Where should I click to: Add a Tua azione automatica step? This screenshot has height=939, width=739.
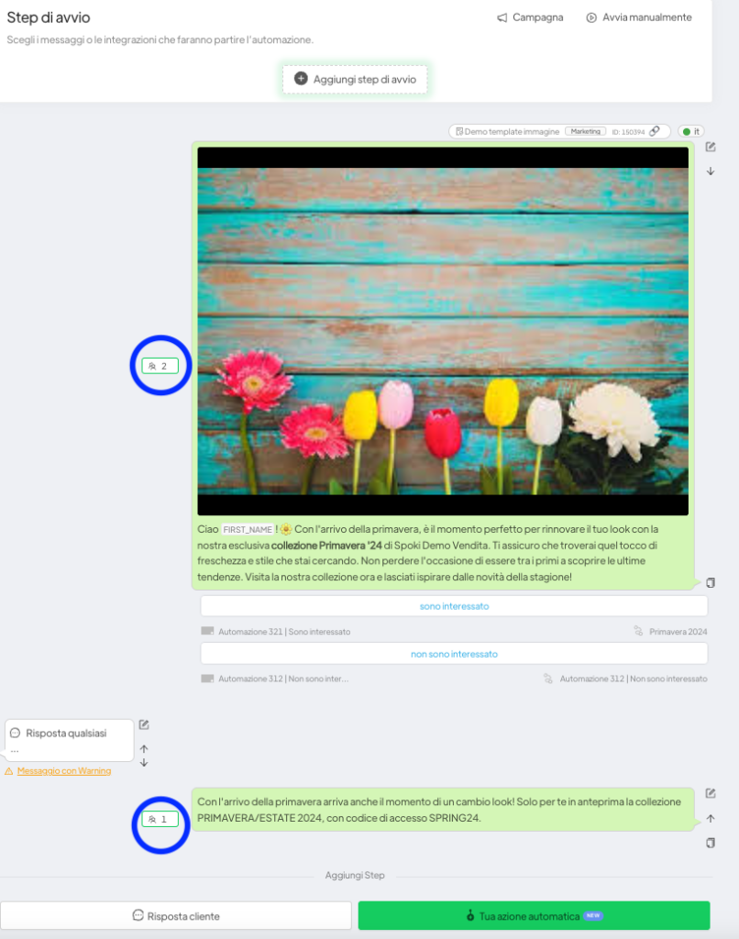tap(534, 915)
